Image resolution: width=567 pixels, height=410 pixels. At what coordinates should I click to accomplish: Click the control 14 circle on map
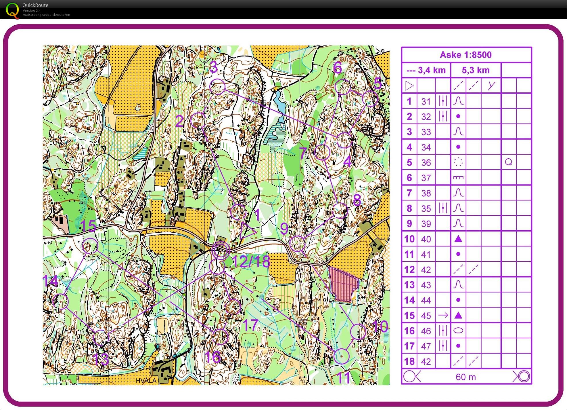point(61,301)
